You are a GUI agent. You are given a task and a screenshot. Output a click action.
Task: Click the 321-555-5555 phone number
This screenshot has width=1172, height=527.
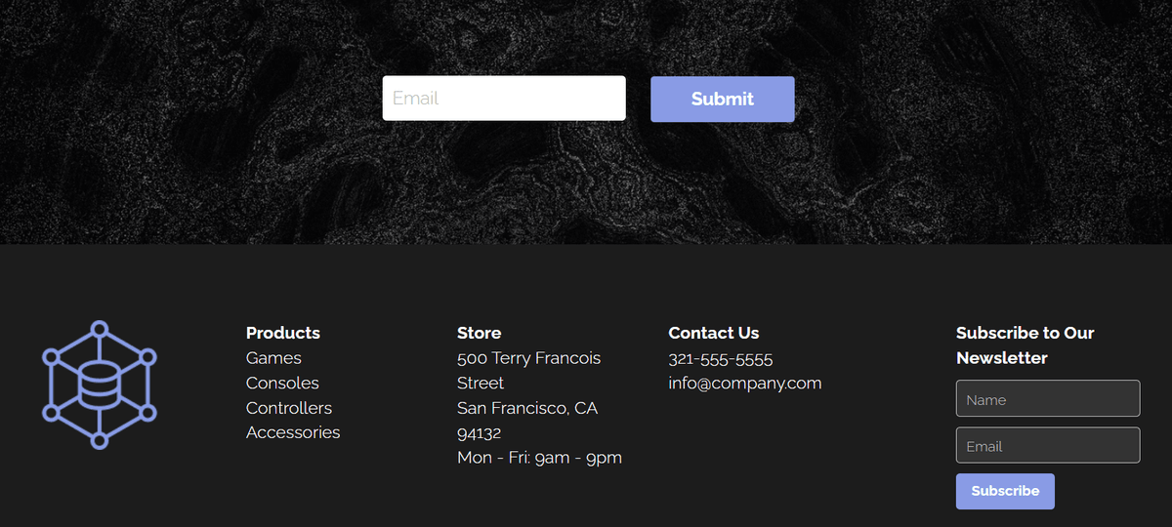[x=720, y=358]
